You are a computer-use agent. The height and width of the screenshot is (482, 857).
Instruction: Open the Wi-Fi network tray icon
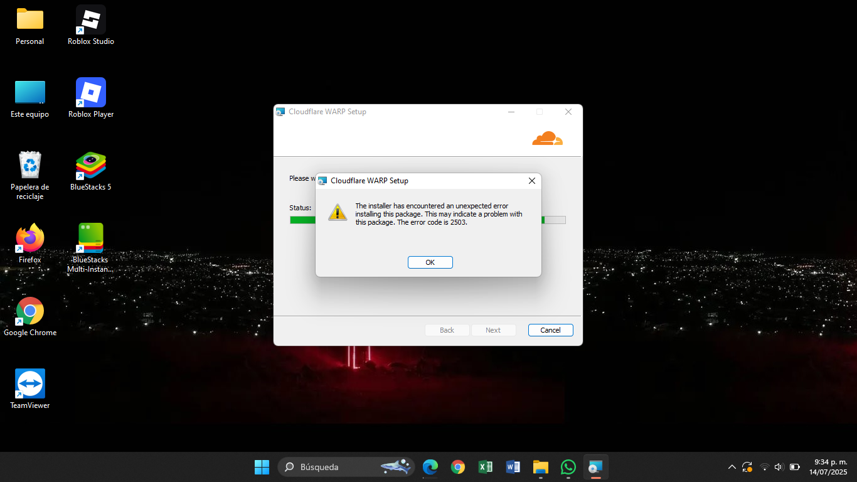(x=764, y=467)
